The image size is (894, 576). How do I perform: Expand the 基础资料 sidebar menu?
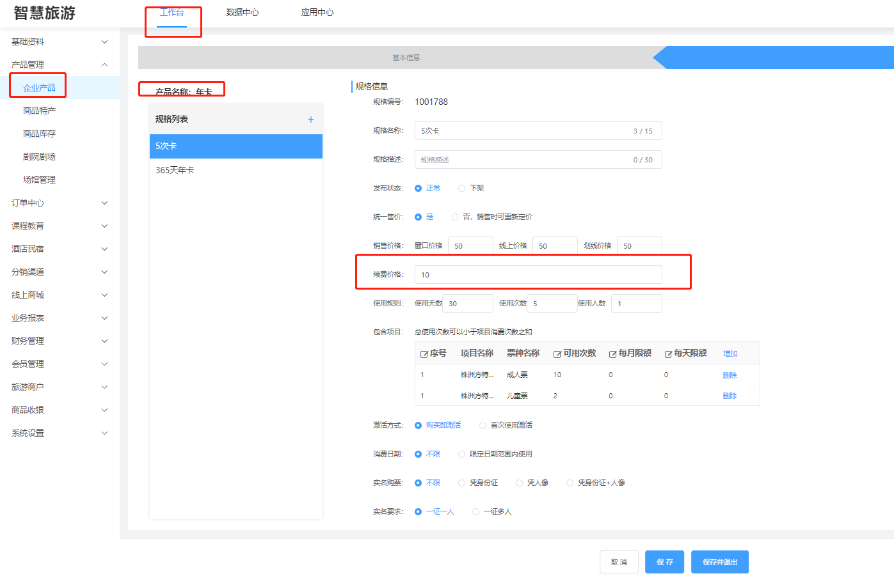tap(60, 42)
